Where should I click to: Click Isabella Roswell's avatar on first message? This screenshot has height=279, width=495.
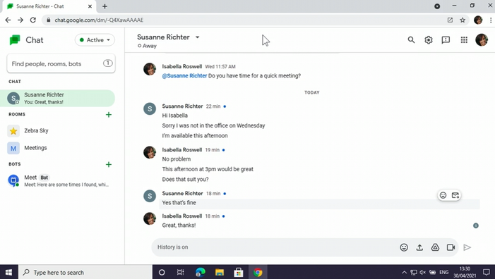150,69
